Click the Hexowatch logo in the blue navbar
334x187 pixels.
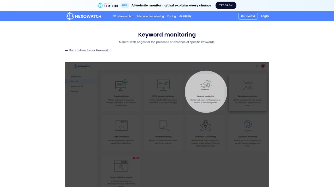pos(84,16)
